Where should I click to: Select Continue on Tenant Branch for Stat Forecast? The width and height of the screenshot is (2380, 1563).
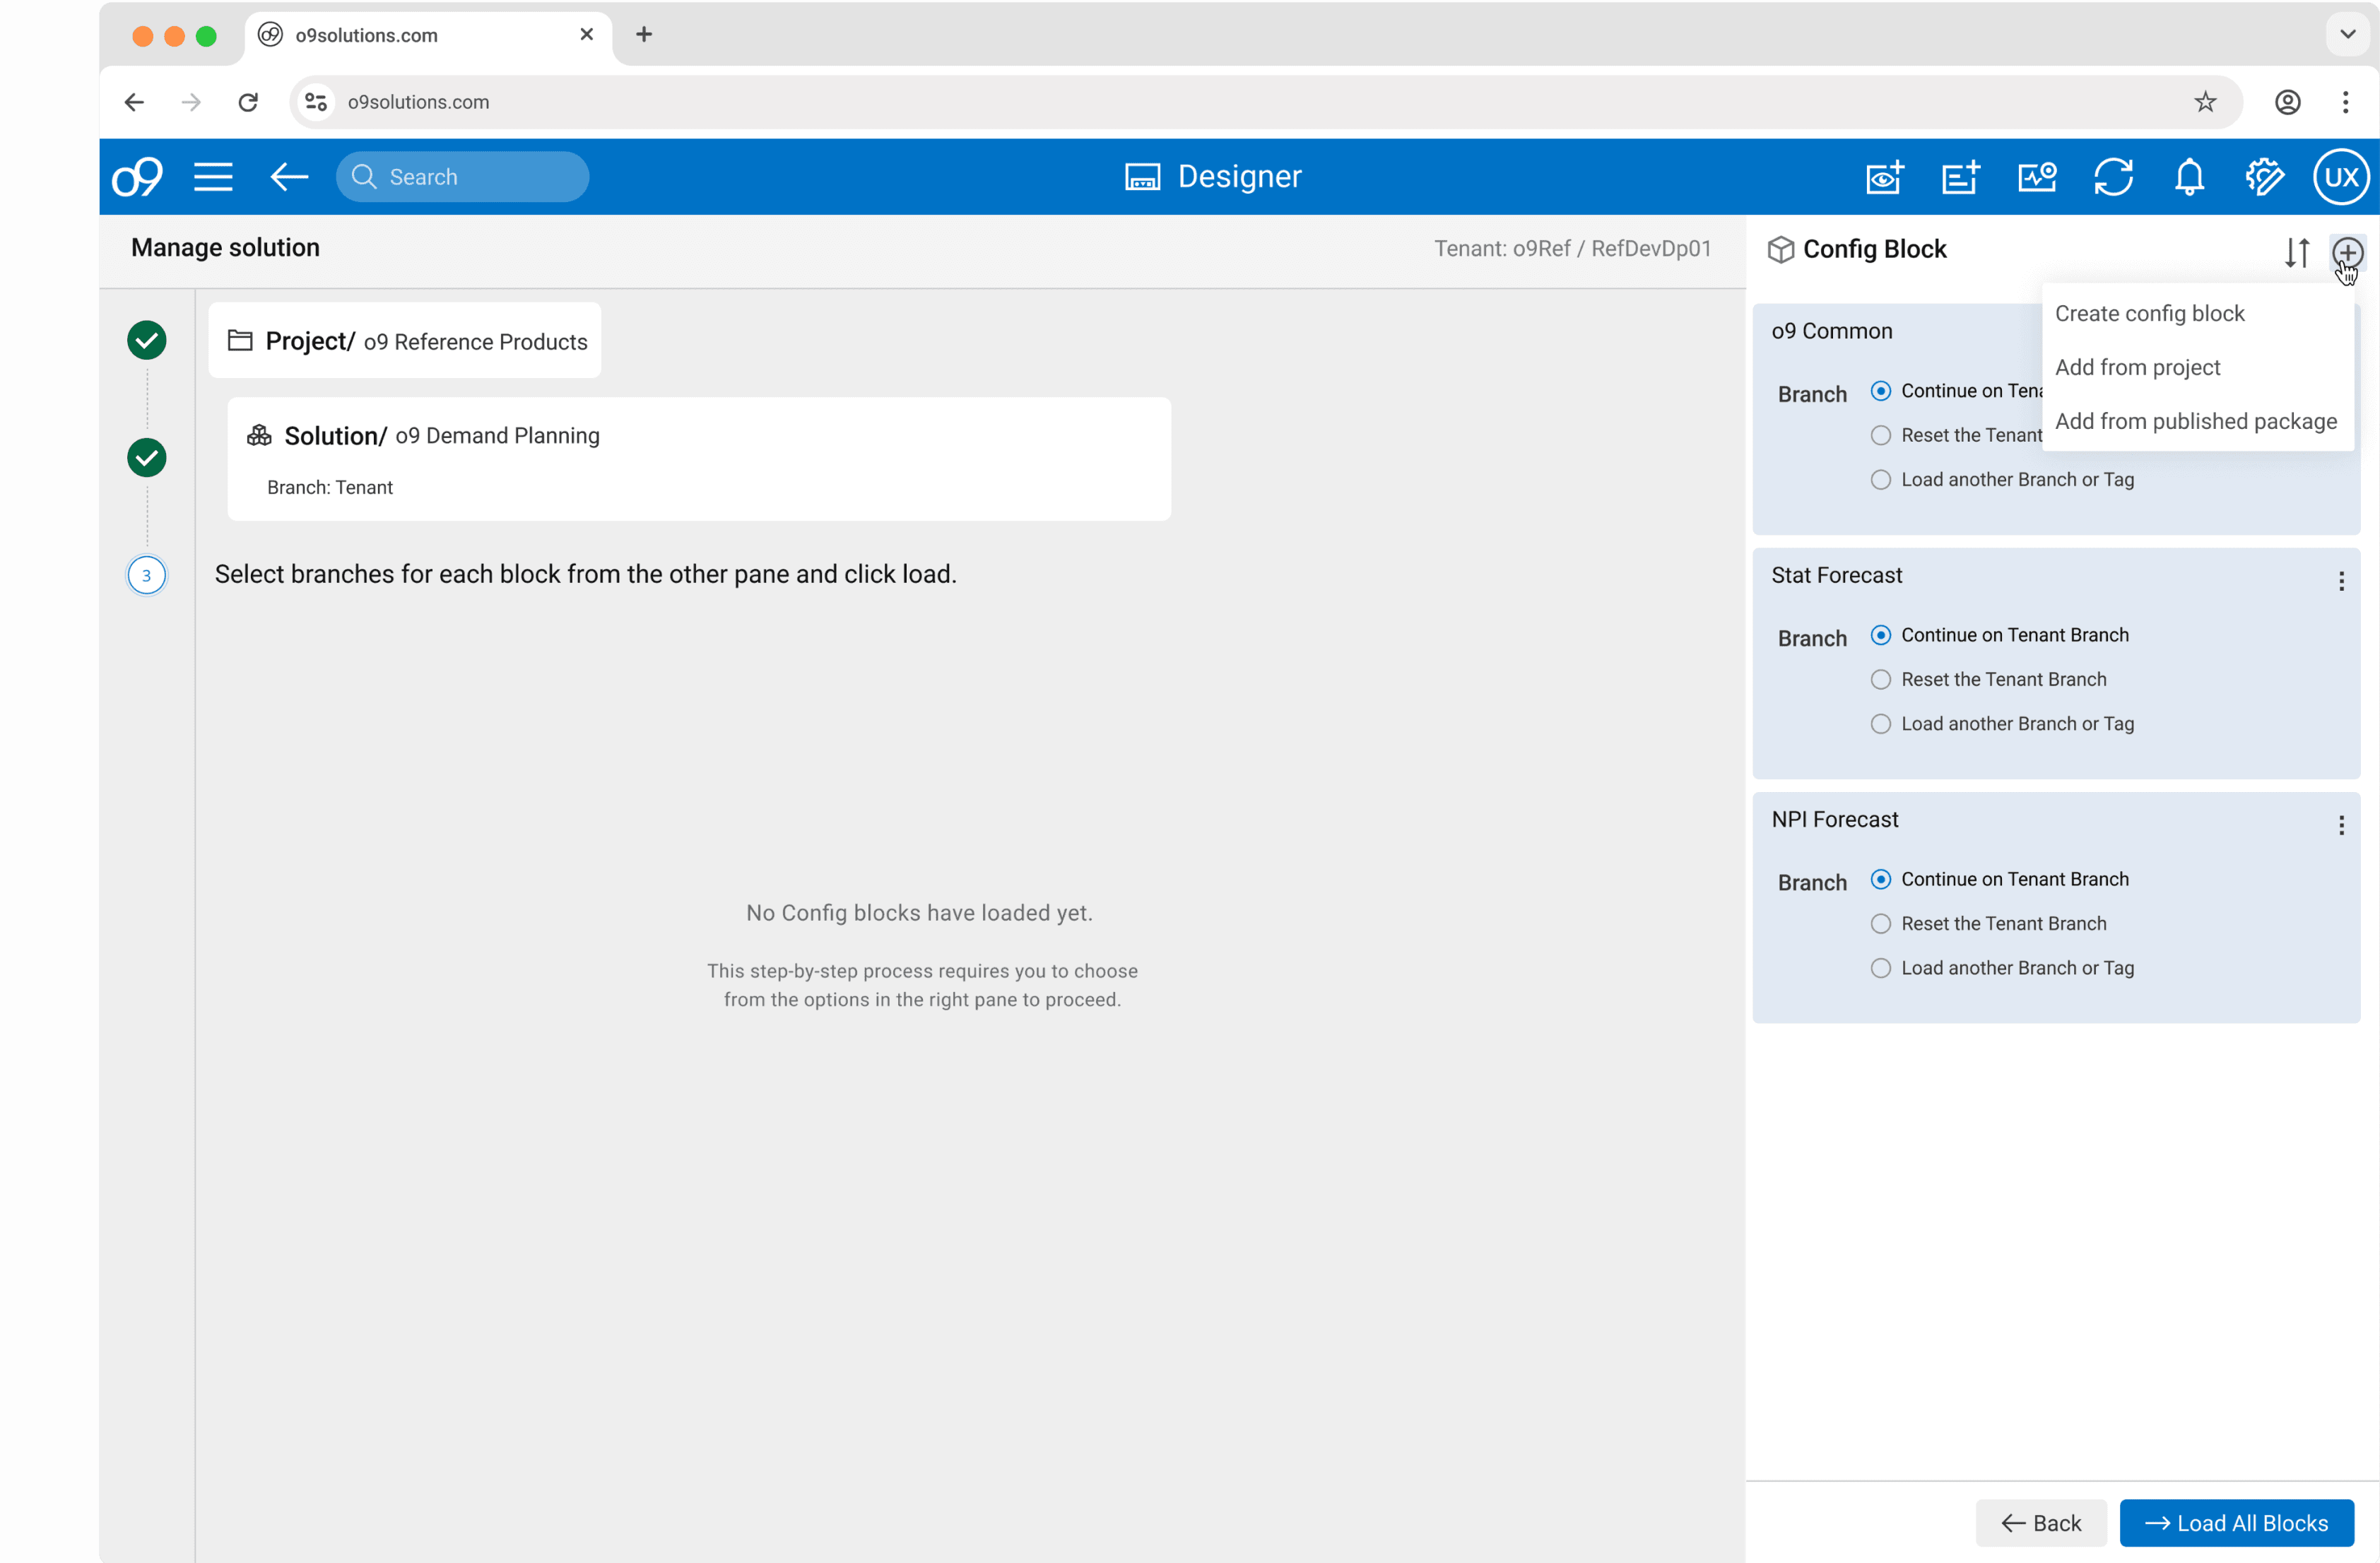click(x=1881, y=635)
